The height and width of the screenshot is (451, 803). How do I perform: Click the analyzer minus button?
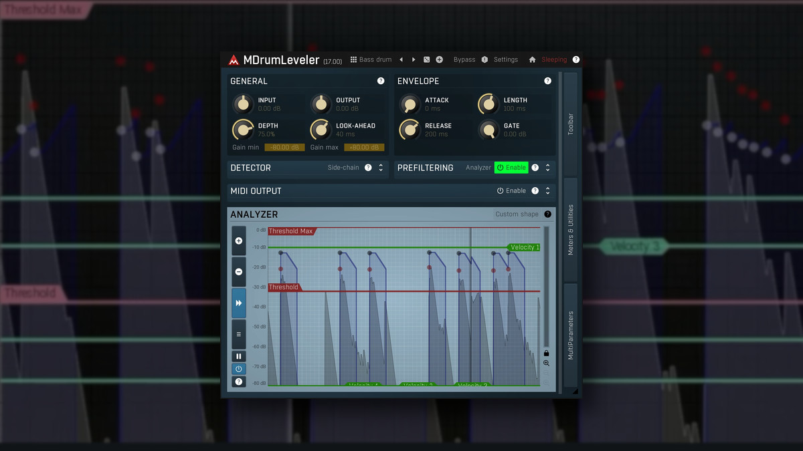coord(239,272)
